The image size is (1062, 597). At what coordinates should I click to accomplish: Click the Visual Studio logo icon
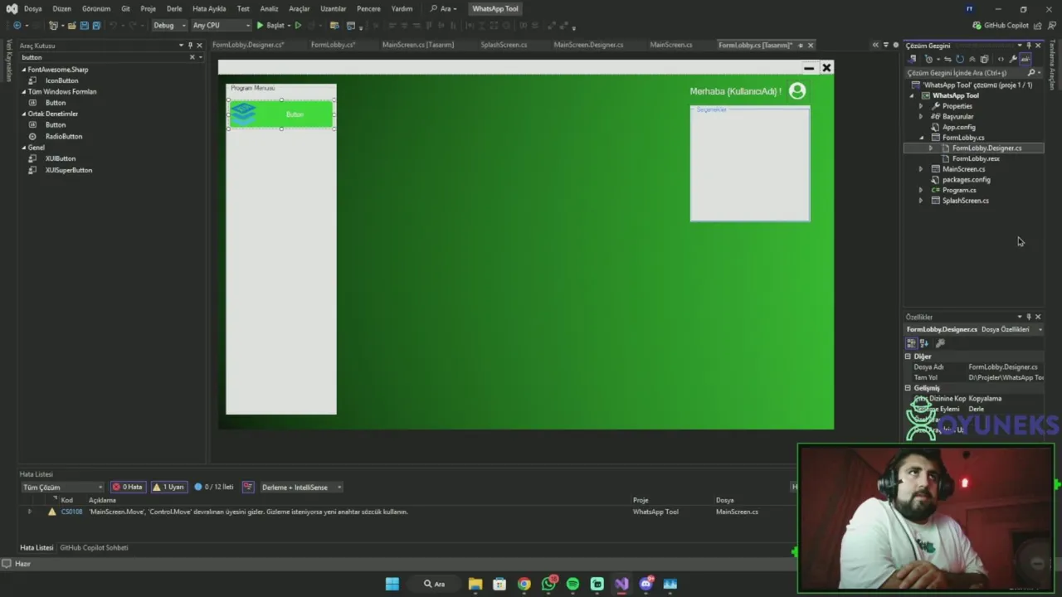[x=12, y=8]
